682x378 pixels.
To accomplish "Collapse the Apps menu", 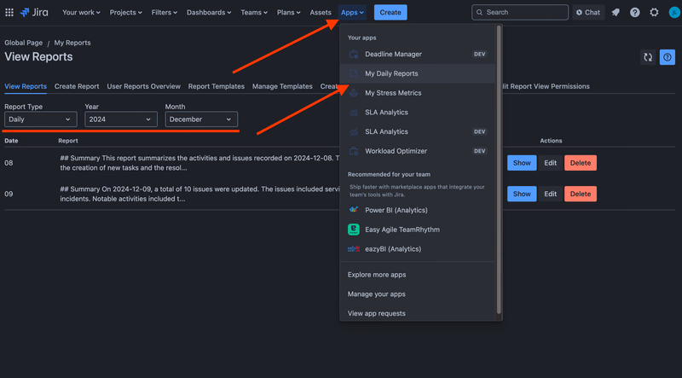I will 352,12.
